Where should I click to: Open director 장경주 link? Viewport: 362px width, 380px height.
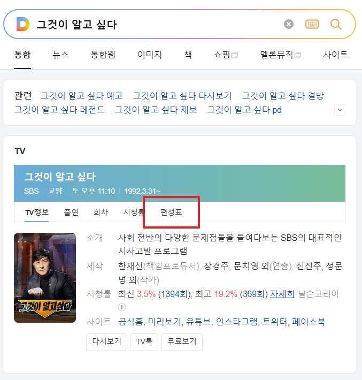[x=216, y=266]
